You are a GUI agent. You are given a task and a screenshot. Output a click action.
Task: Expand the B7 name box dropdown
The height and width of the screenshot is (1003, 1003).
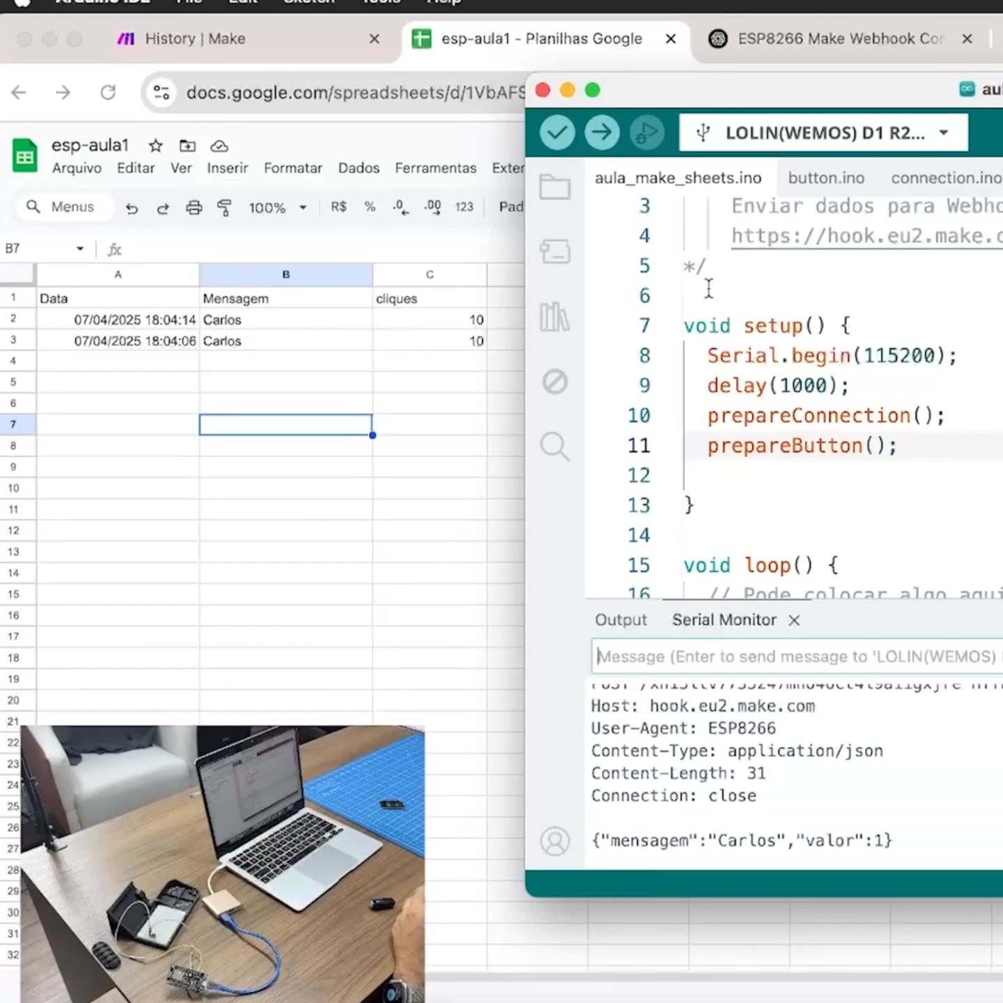pyautogui.click(x=80, y=249)
